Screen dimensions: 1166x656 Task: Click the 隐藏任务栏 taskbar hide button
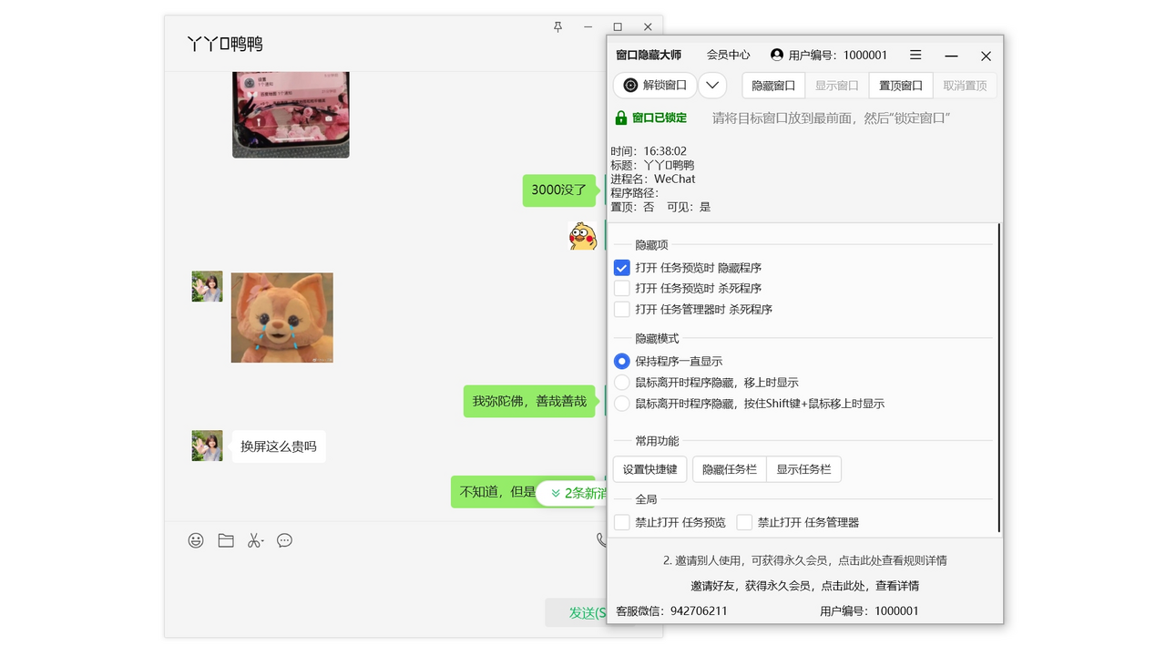point(729,468)
